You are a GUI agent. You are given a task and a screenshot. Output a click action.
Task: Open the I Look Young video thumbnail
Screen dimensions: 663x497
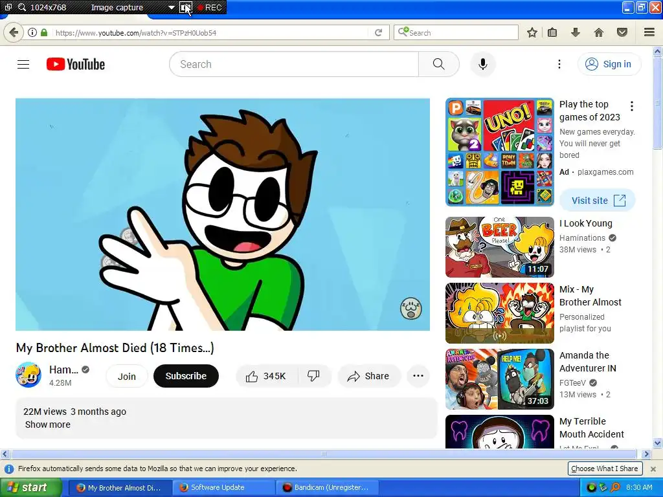pyautogui.click(x=499, y=247)
